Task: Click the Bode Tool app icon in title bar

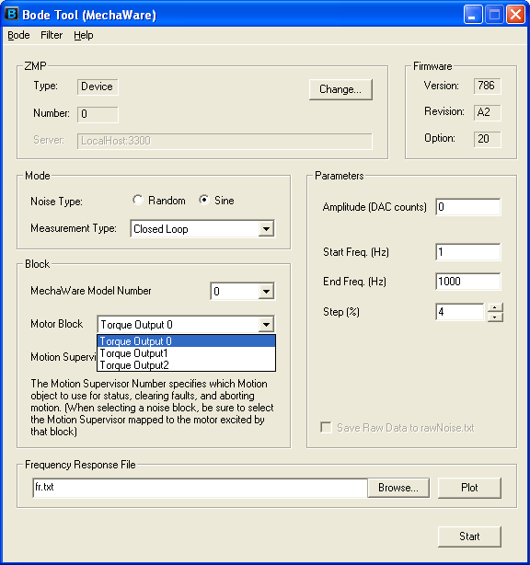Action: pyautogui.click(x=11, y=15)
